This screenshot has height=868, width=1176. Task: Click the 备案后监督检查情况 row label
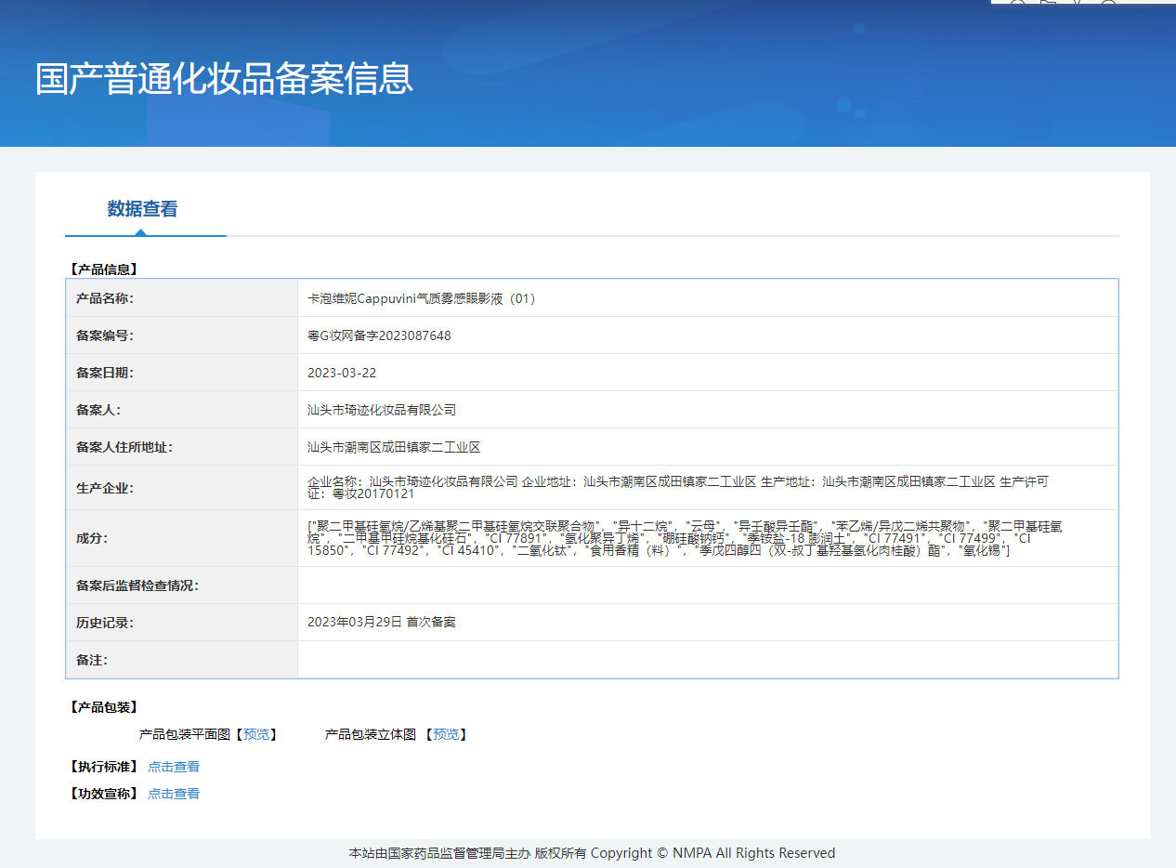click(x=137, y=585)
